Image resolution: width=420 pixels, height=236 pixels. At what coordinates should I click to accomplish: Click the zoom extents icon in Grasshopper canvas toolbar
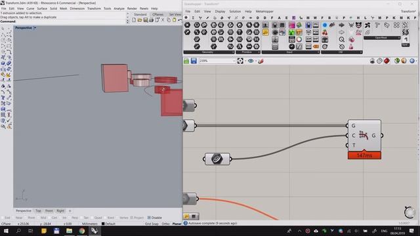[x=240, y=61]
